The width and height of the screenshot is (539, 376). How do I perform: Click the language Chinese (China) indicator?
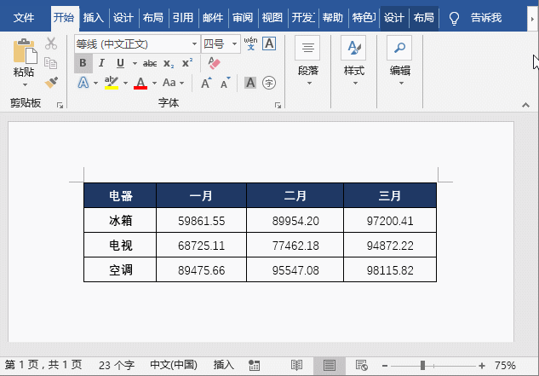[x=174, y=365]
